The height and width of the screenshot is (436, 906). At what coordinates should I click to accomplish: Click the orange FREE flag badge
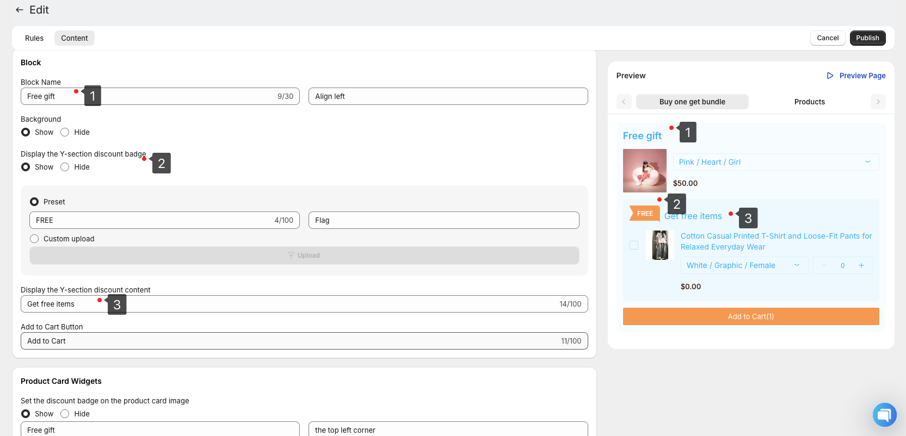pyautogui.click(x=644, y=214)
